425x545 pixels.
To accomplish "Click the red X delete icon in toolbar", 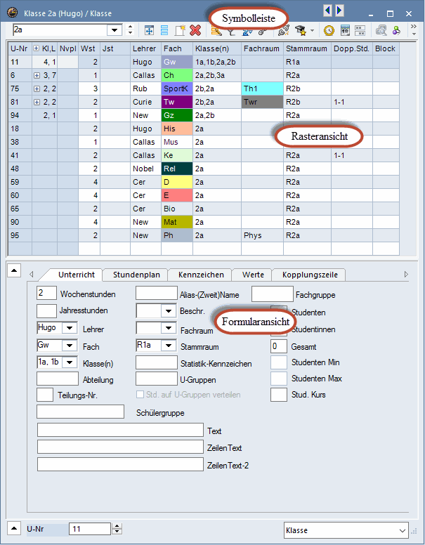I will [195, 30].
